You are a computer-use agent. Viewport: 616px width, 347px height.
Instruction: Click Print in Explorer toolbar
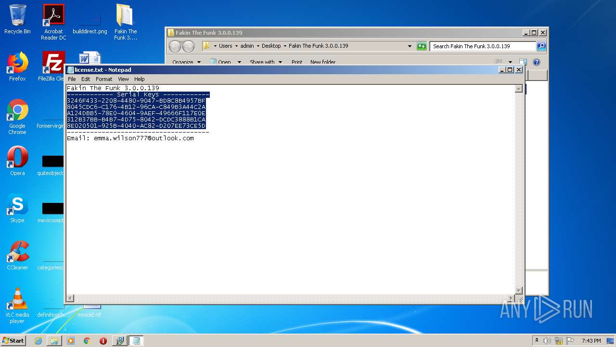(297, 62)
